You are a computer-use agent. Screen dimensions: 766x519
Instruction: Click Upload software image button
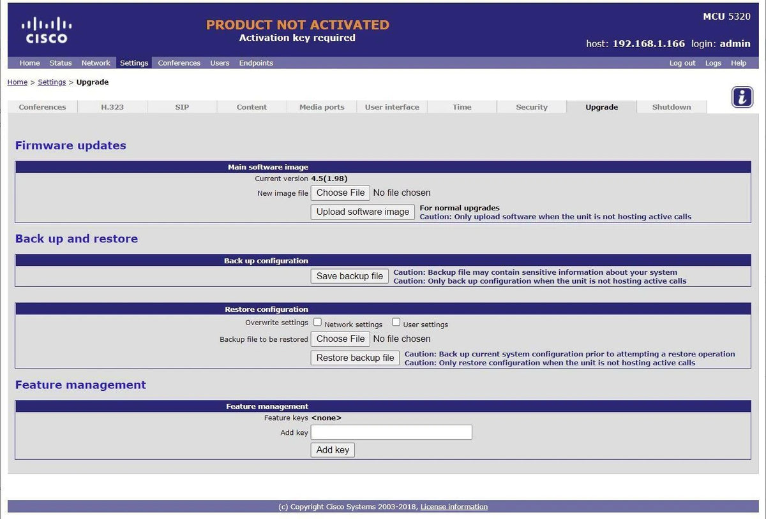tap(363, 212)
